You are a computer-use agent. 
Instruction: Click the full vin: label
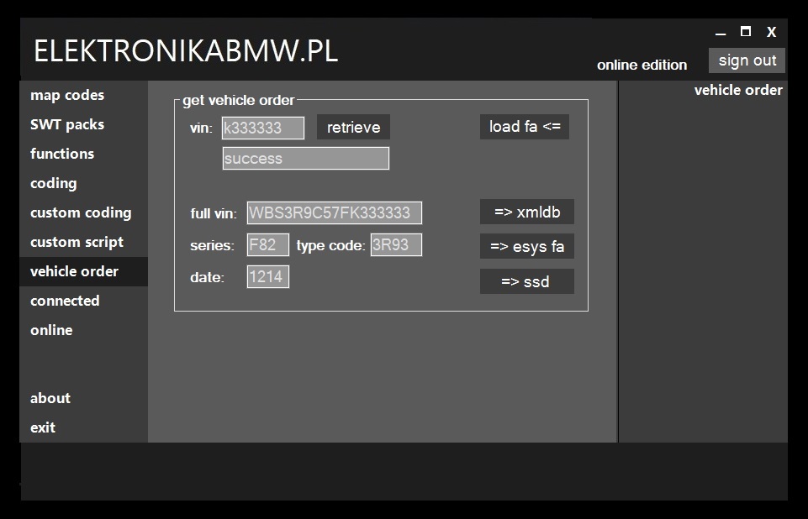point(214,213)
